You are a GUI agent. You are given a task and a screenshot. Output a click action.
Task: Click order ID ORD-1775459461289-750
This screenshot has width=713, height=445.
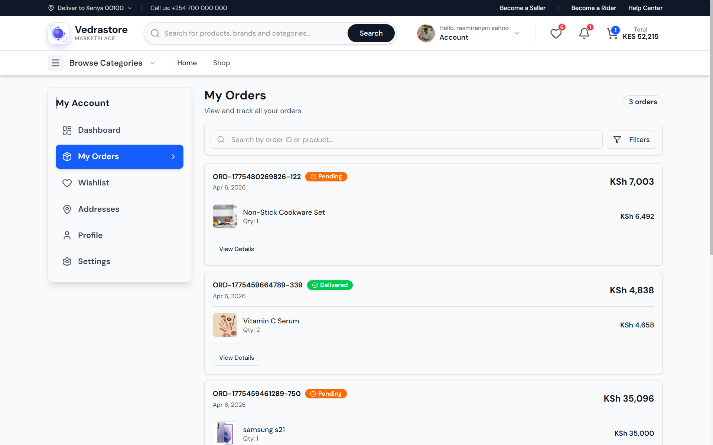click(x=257, y=394)
